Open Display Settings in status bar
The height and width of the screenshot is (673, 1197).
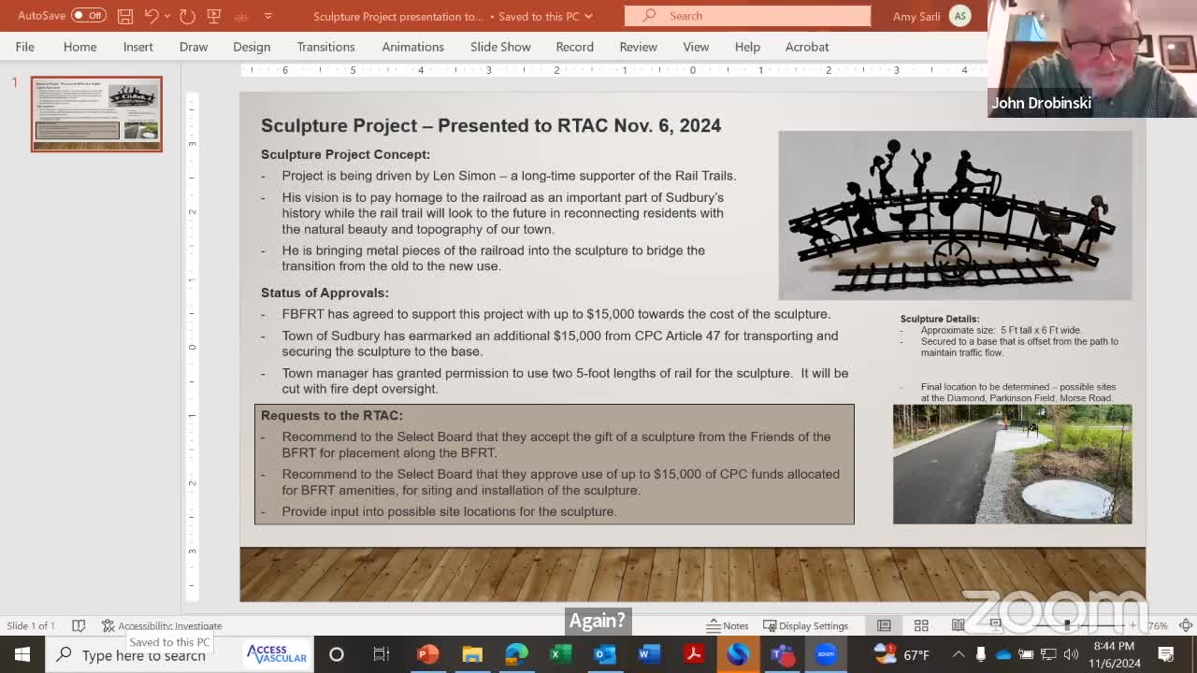806,625
